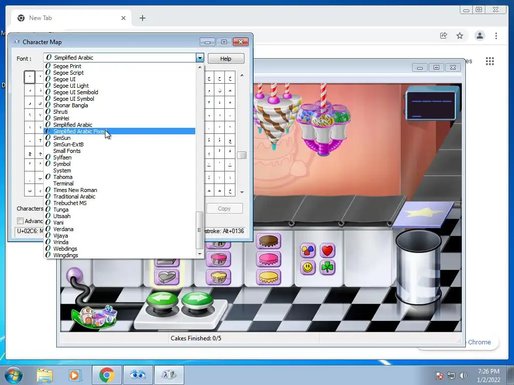
Task: Pick the yellow icing button in game
Action: (x=269, y=277)
